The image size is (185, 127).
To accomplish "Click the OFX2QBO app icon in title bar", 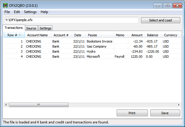I will (5, 5).
